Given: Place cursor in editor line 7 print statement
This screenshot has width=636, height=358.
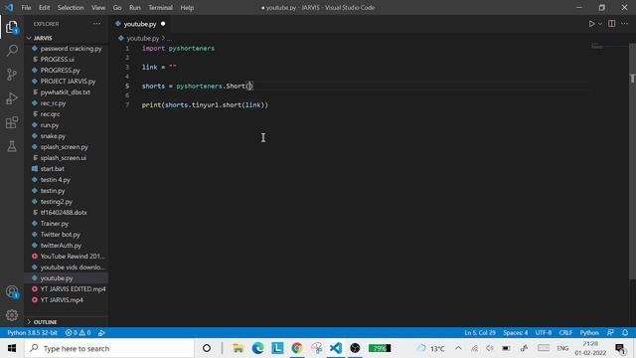Looking at the screenshot, I should [x=205, y=105].
